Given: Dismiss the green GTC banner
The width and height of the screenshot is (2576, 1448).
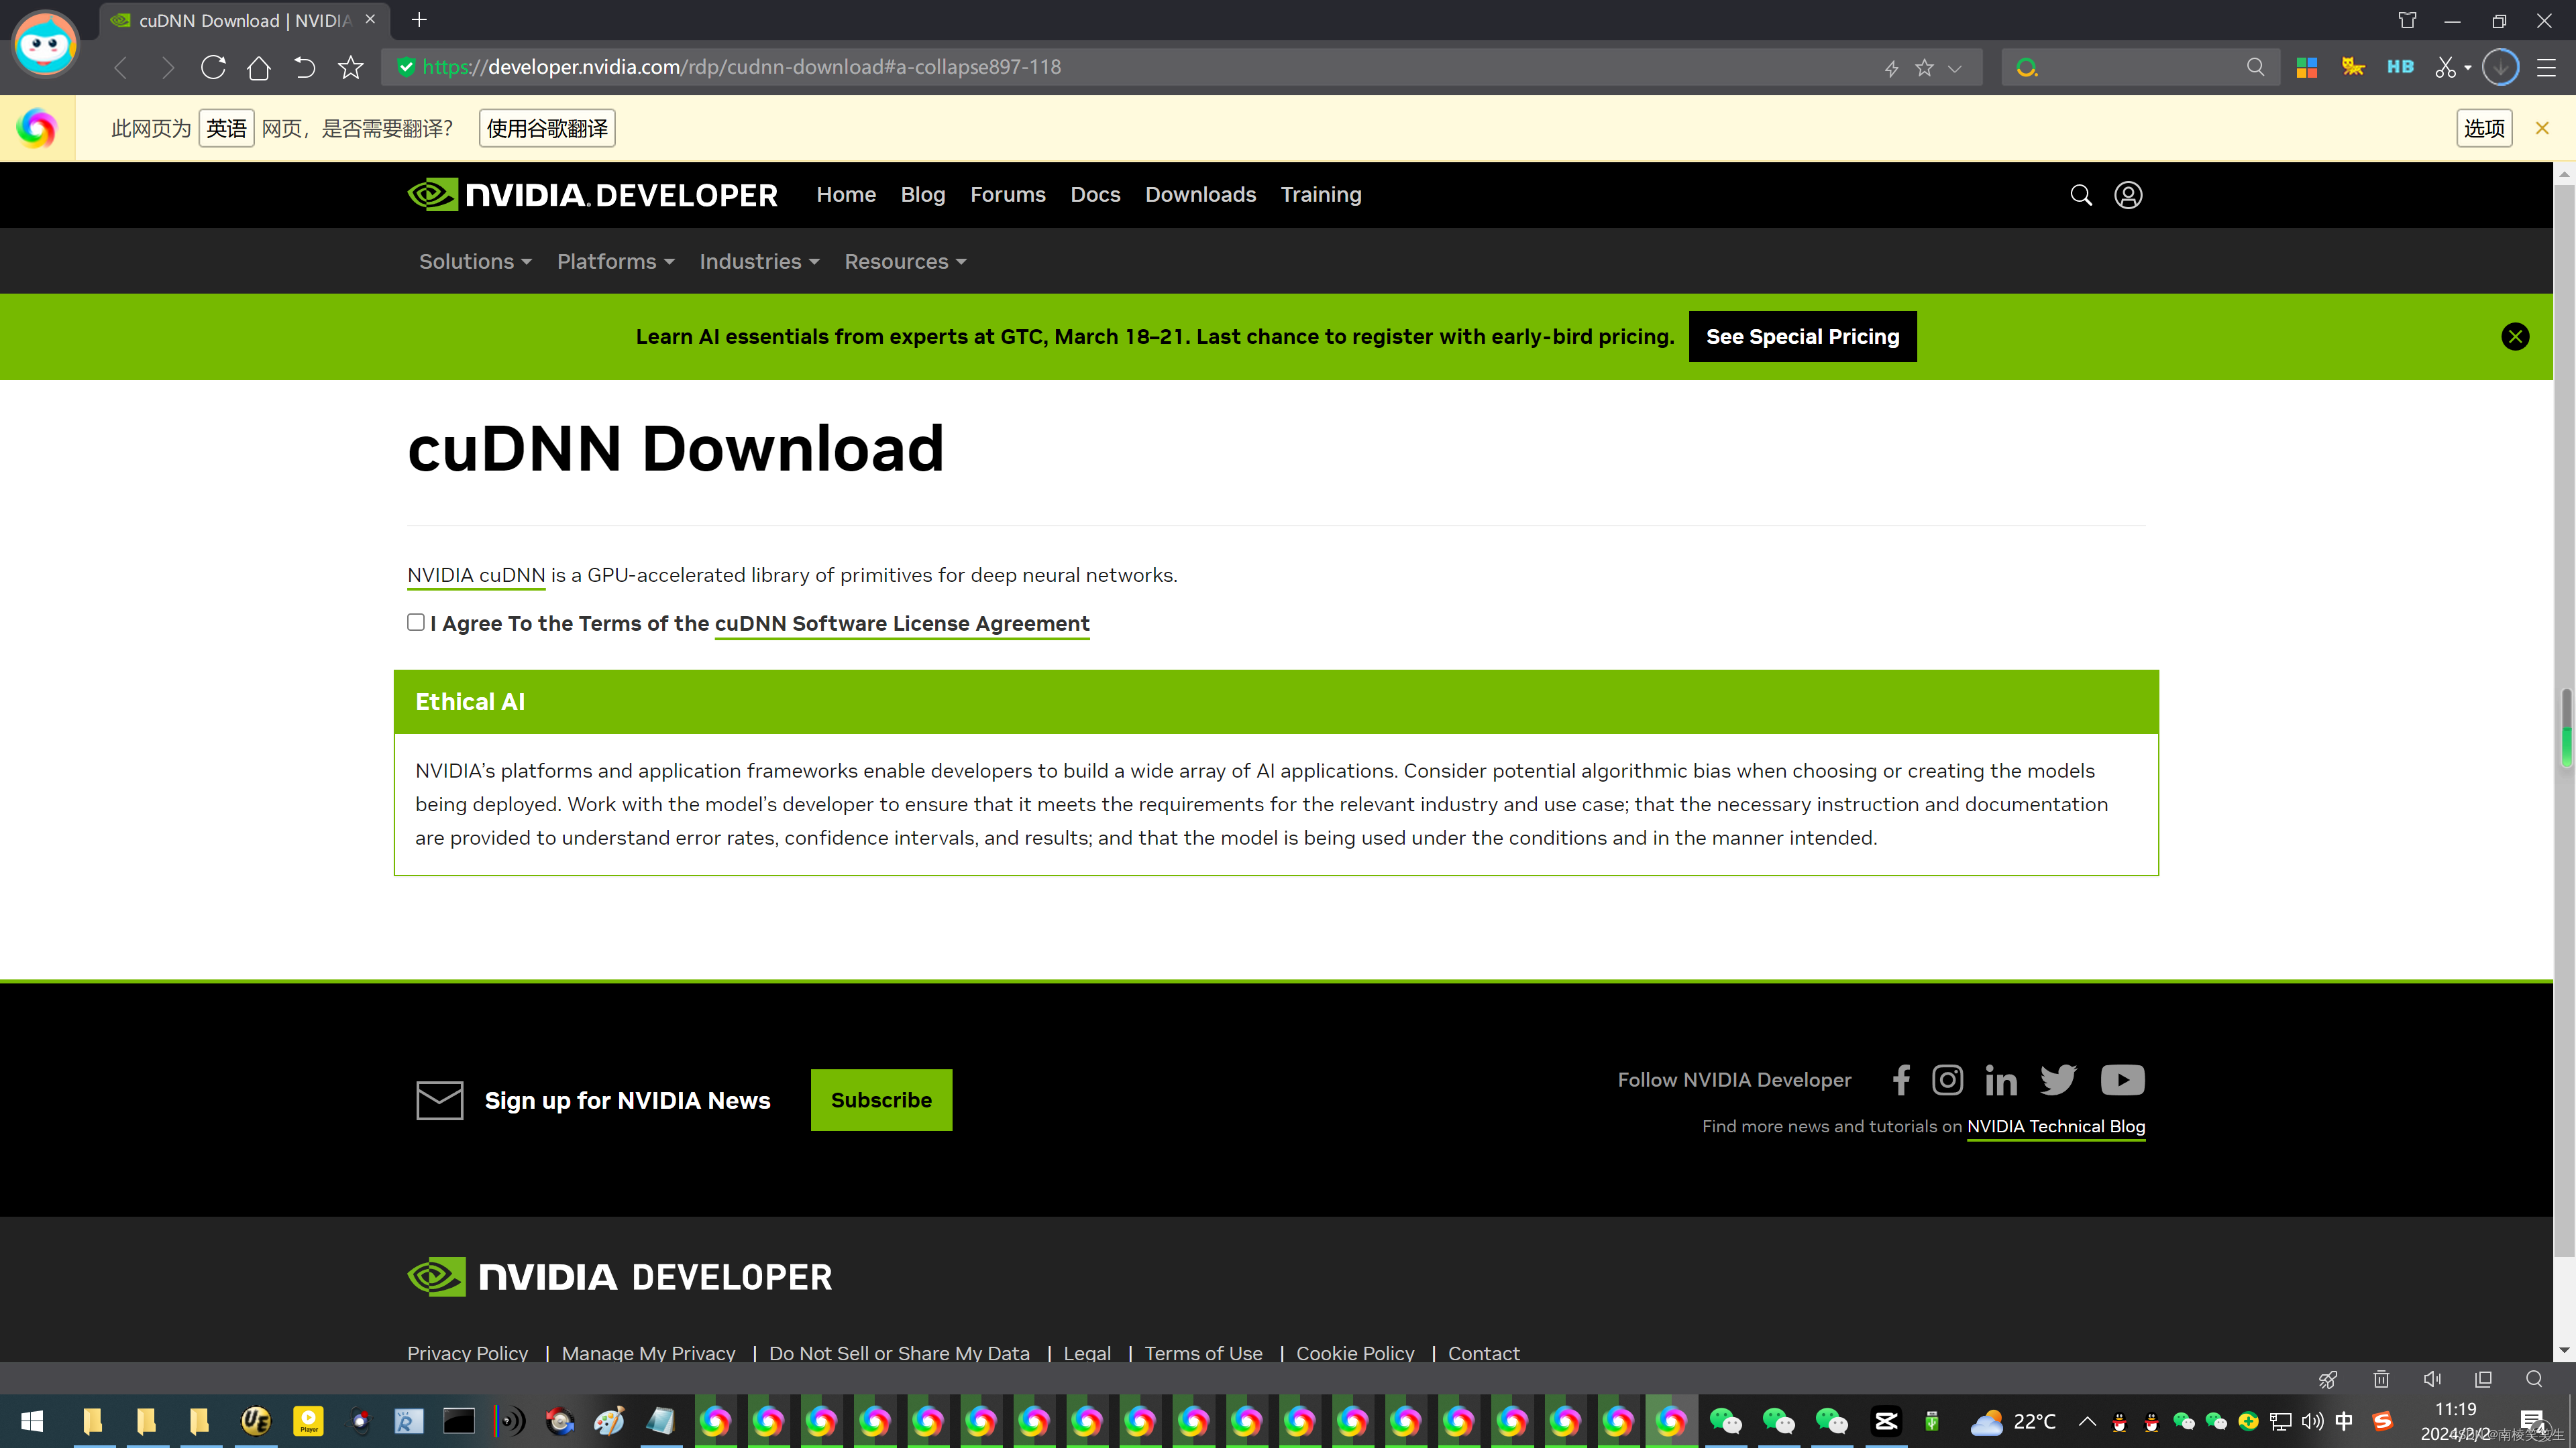Looking at the screenshot, I should (x=2514, y=337).
